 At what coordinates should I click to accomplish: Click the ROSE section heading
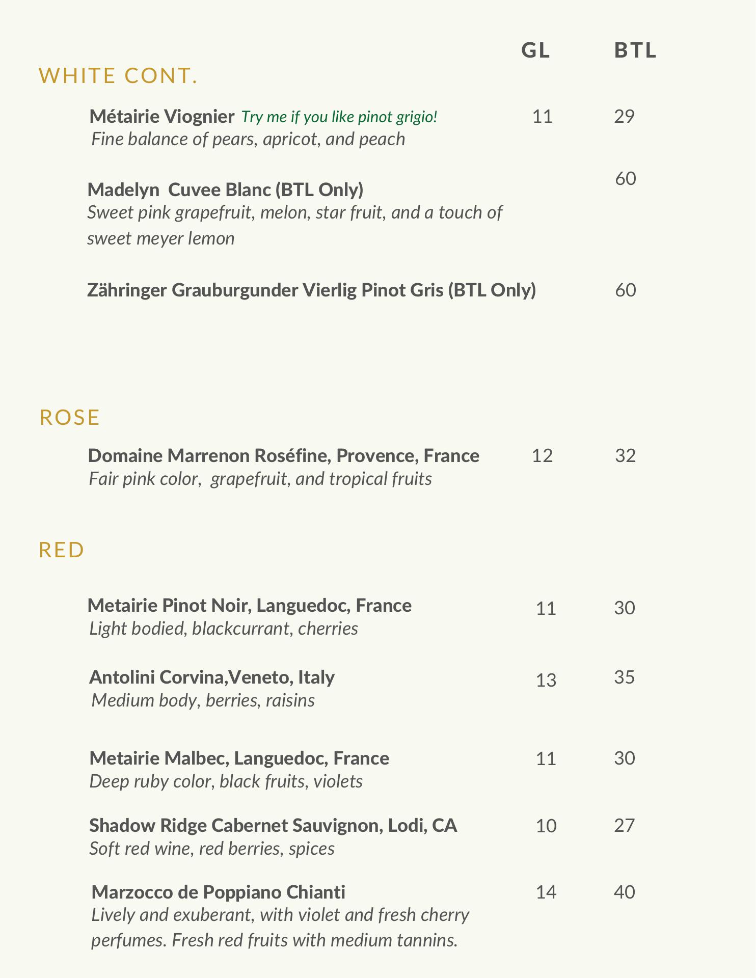coord(70,418)
